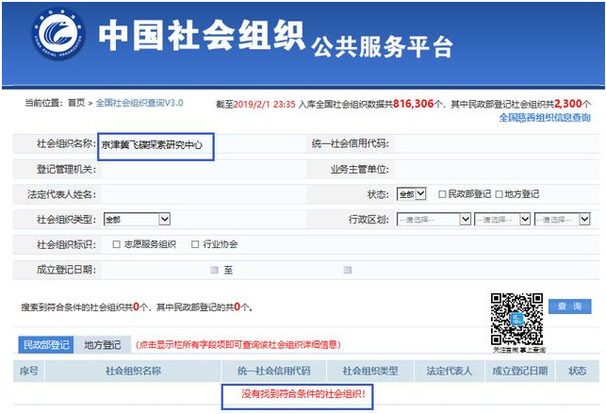Screen dimensions: 606x414
Task: Switch to the 民政部登记 tab
Action: 46,344
